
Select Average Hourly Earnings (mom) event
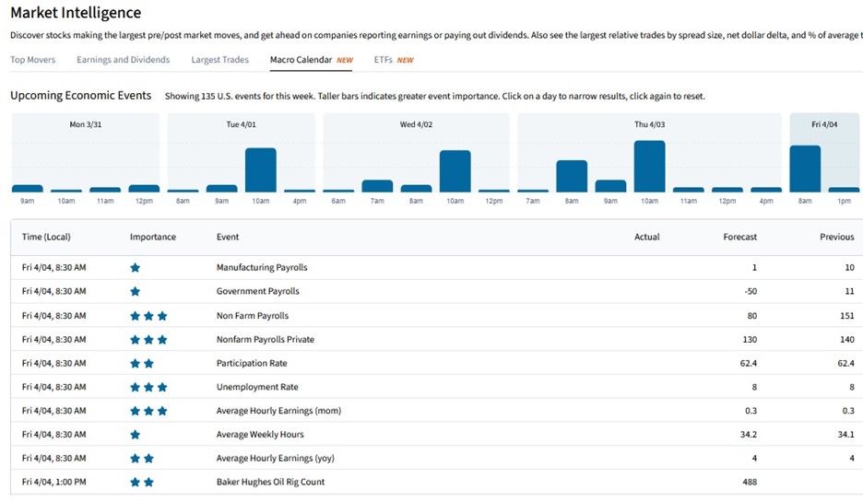(278, 410)
